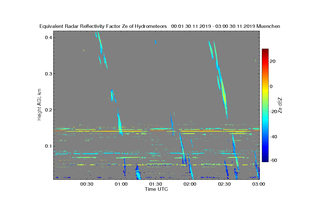Click the Ze colorbar gradient
321x214 pixels.
(x=265, y=105)
